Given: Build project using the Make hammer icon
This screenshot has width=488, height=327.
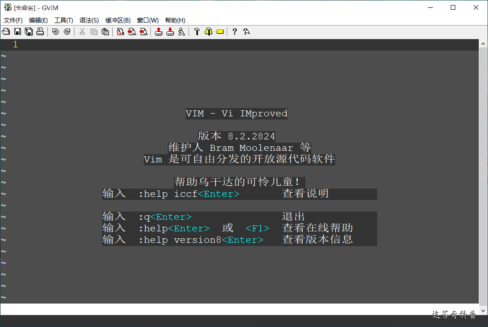Looking at the screenshot, I should point(196,31).
